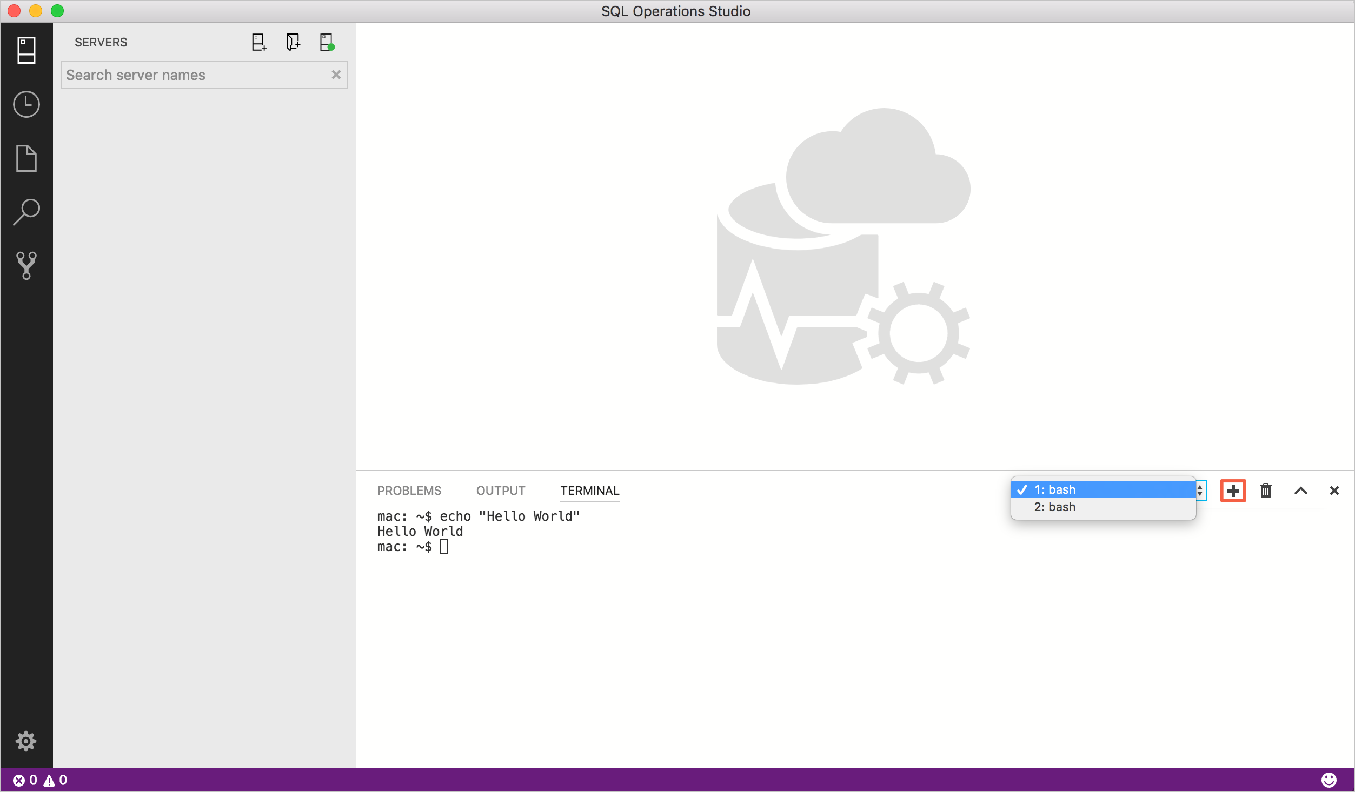Click the add new terminal button
Viewport: 1355px width, 792px height.
tap(1233, 491)
